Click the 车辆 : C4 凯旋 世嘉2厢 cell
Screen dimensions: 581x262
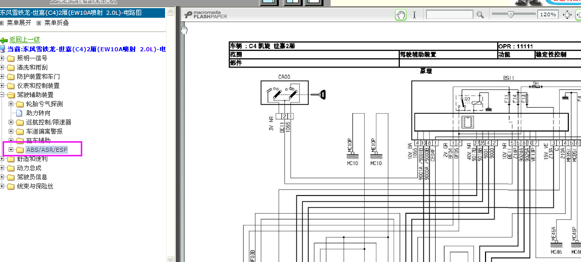(363, 46)
